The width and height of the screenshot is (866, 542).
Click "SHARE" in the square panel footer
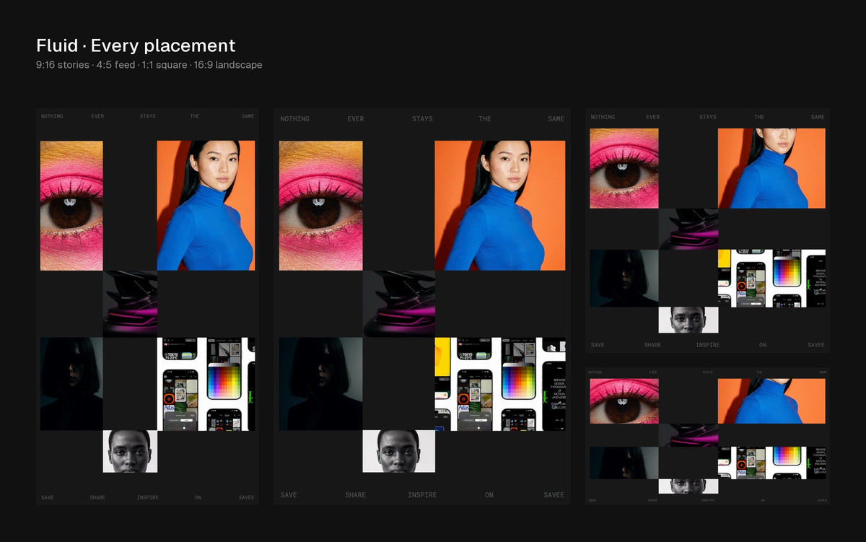[x=653, y=345]
